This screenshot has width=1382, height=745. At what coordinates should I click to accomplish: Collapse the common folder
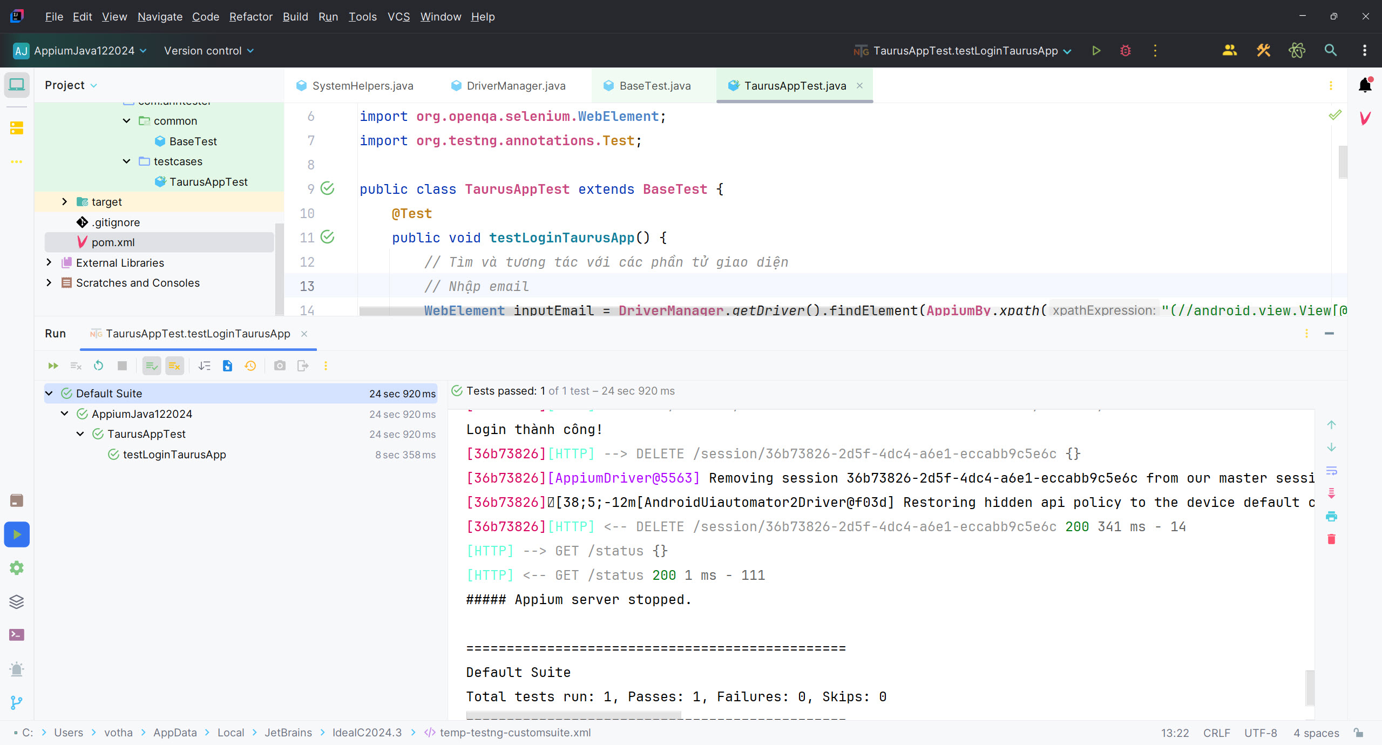pyautogui.click(x=126, y=121)
